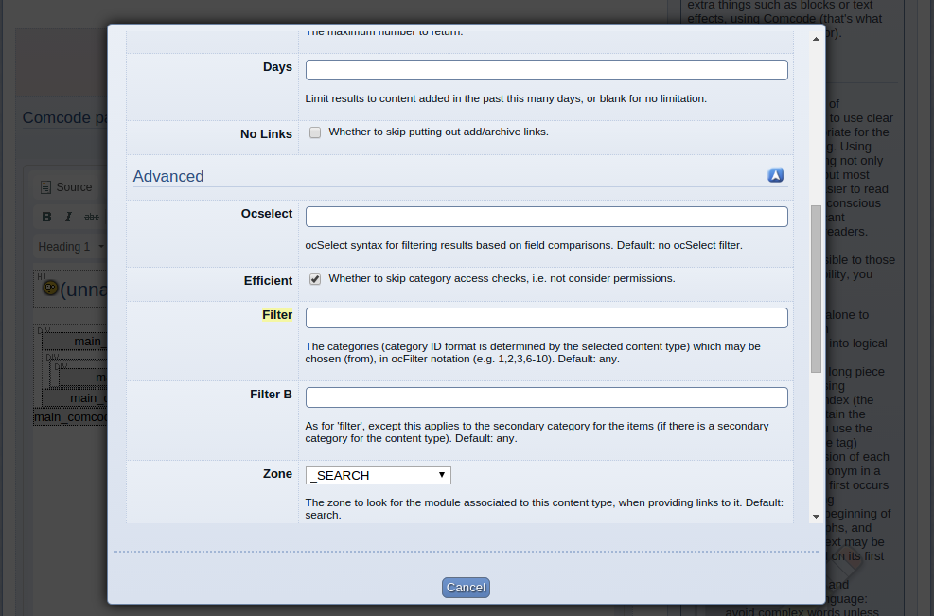Viewport: 934px width, 616px height.
Task: Enable the No Links checkbox
Action: click(315, 132)
